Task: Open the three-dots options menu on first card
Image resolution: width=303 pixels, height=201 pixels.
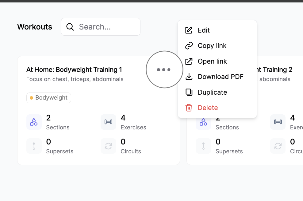Action: (164, 70)
